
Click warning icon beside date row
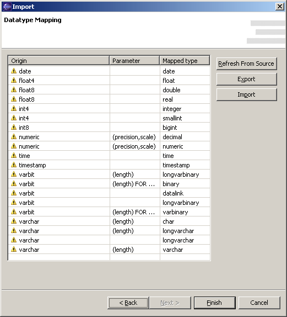point(14,71)
